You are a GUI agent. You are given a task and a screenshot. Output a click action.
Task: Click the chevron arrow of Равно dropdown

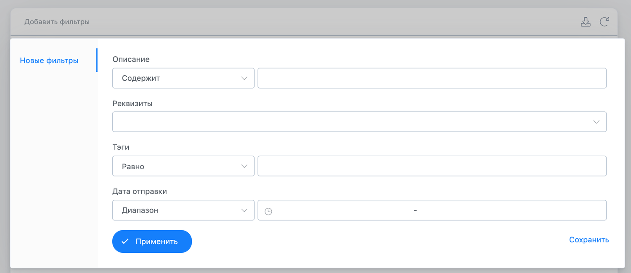coord(244,166)
